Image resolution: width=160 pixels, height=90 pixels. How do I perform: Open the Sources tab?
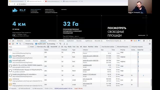pos(35,41)
